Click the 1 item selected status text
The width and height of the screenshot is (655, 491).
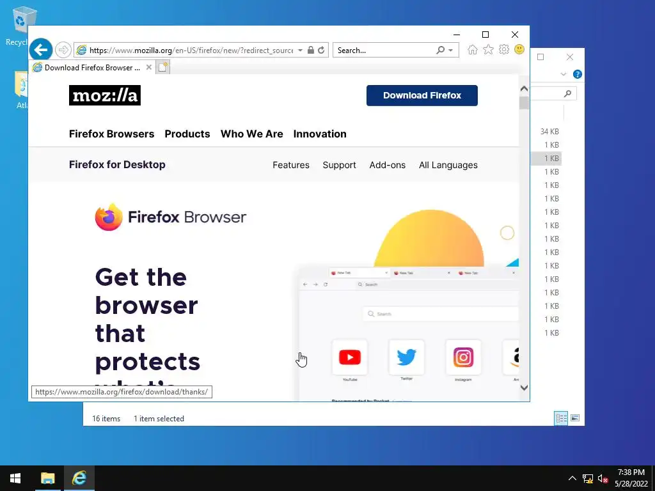pos(159,418)
